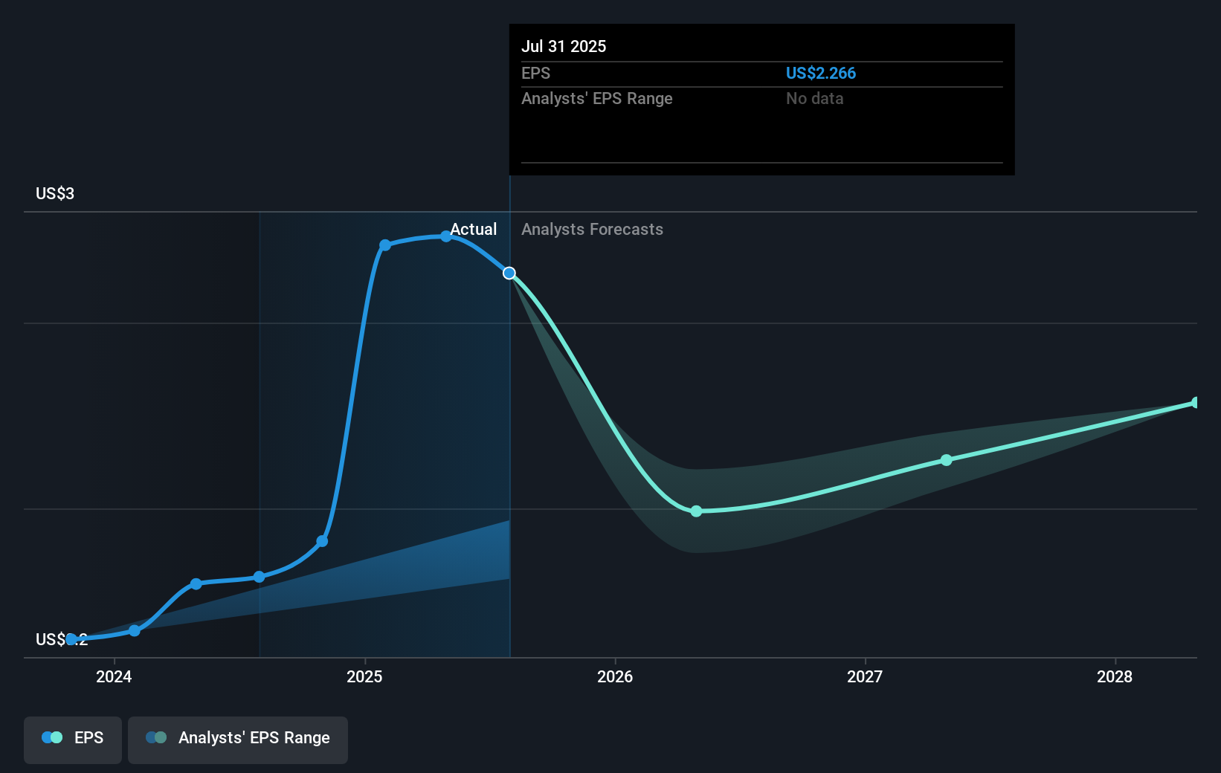
Task: Click Analysts Forecasts label to expand forecast details
Action: (x=592, y=229)
